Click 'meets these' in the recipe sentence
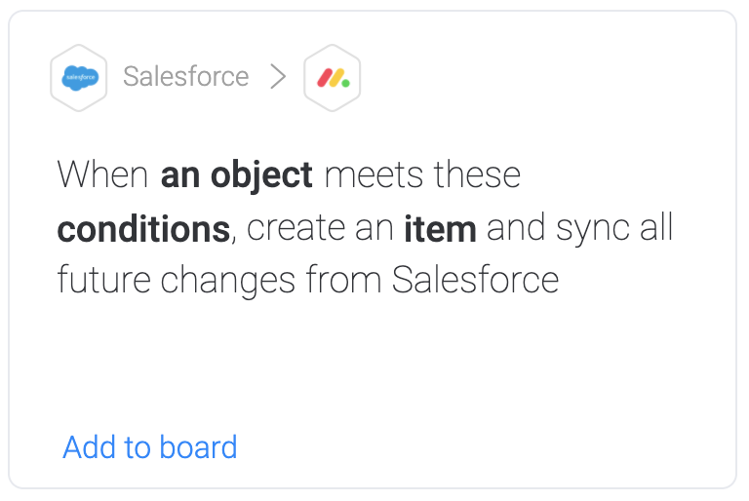Viewport: 749px width, 501px height. pyautogui.click(x=422, y=174)
